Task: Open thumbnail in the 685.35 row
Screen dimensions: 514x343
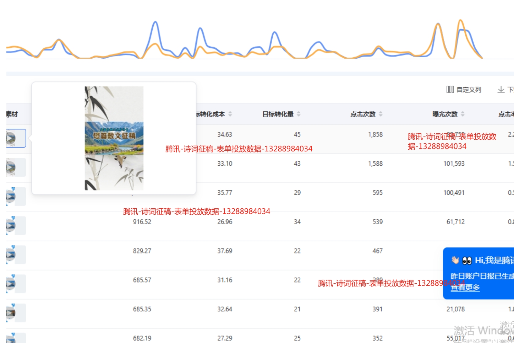Action: coord(11,313)
